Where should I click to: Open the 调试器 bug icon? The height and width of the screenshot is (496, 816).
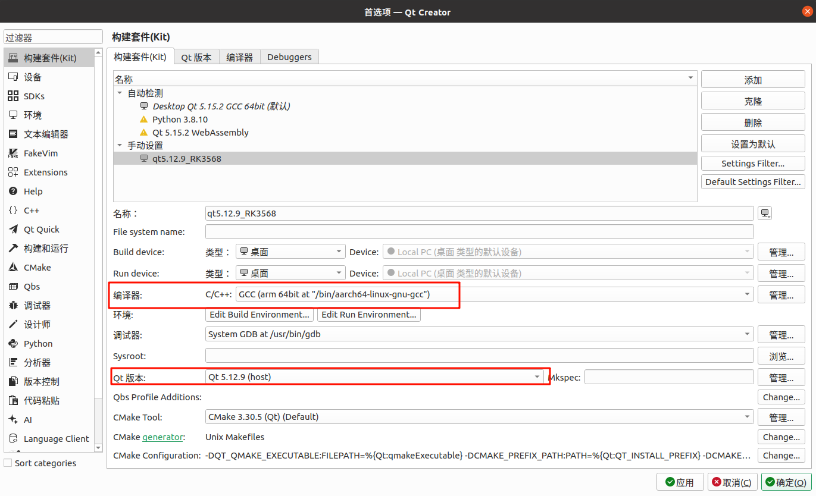click(x=12, y=305)
